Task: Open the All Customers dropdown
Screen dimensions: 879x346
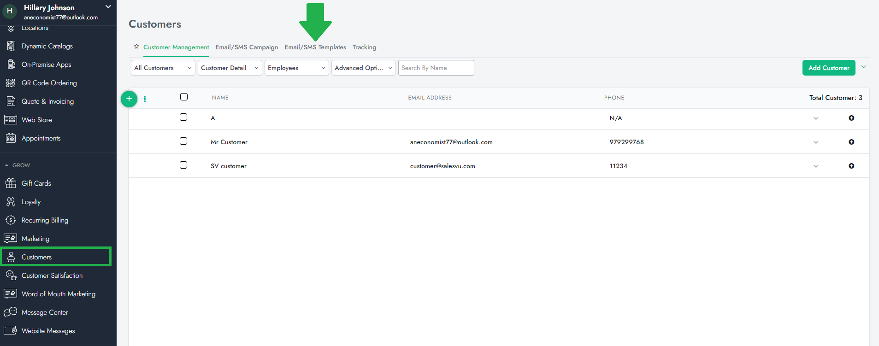Action: [x=163, y=68]
